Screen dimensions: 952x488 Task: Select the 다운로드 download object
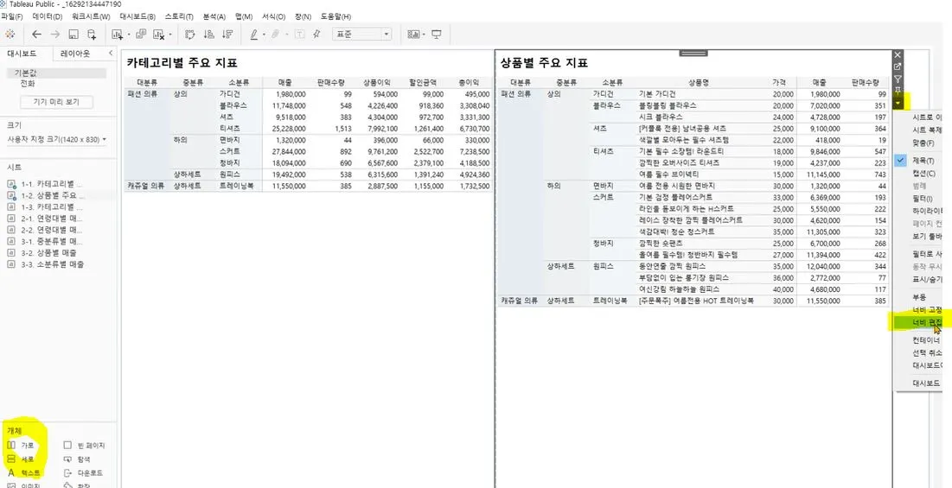point(83,472)
